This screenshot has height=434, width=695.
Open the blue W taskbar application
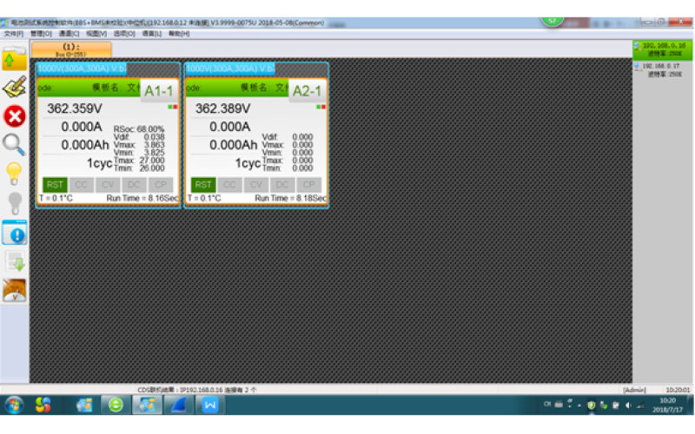pyautogui.click(x=210, y=404)
